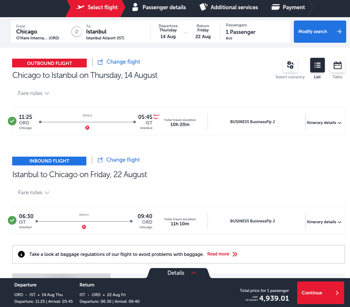Click inbound Change flight link
Screen dimensions: 350x307
pos(123,160)
